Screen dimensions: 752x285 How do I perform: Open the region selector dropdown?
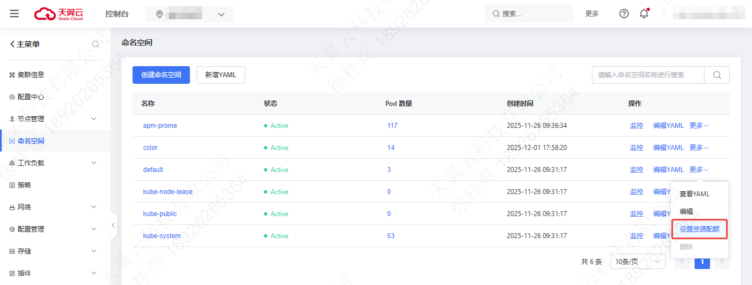[x=189, y=14]
